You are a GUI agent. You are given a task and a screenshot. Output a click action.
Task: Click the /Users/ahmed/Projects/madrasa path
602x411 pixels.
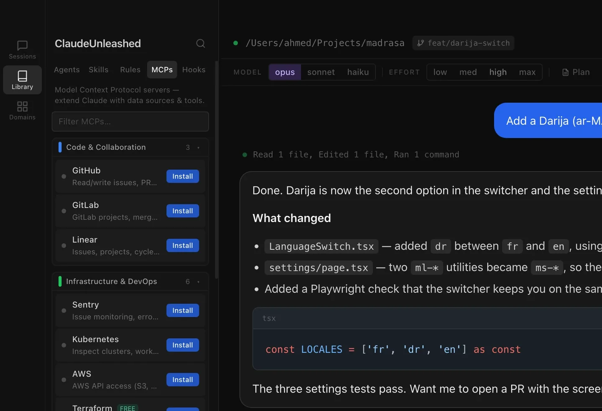point(325,43)
